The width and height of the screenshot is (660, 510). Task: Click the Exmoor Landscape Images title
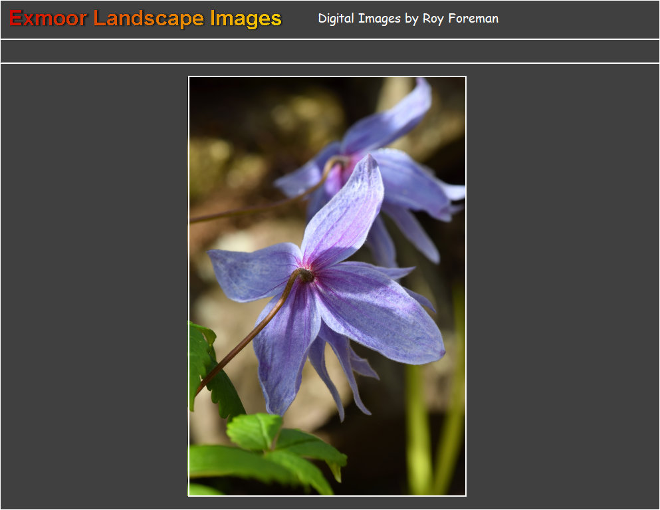(146, 19)
